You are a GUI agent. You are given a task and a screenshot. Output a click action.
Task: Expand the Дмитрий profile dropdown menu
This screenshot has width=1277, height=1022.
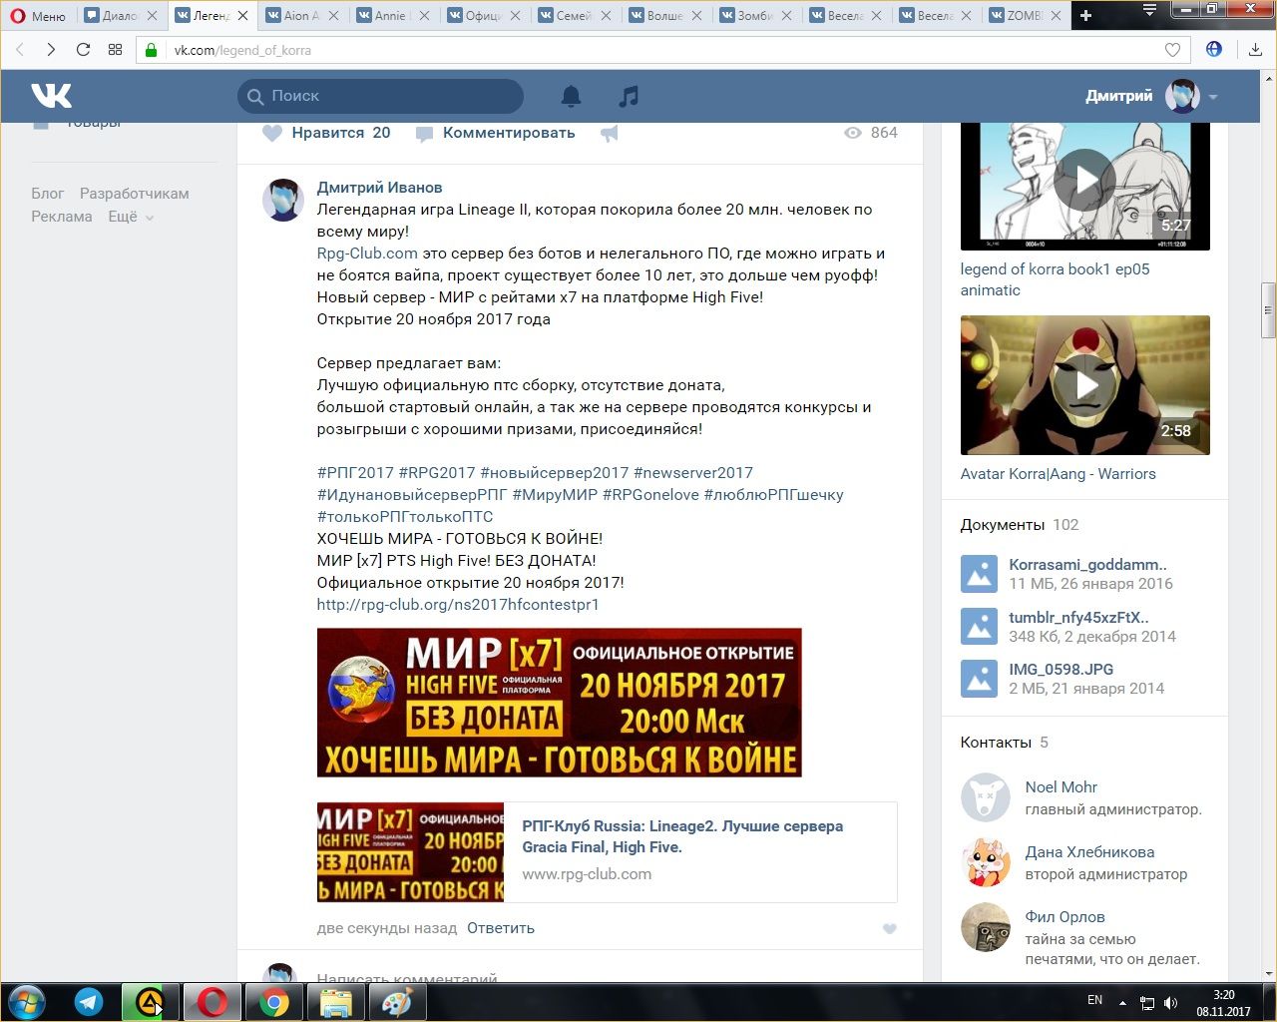coord(1213,97)
